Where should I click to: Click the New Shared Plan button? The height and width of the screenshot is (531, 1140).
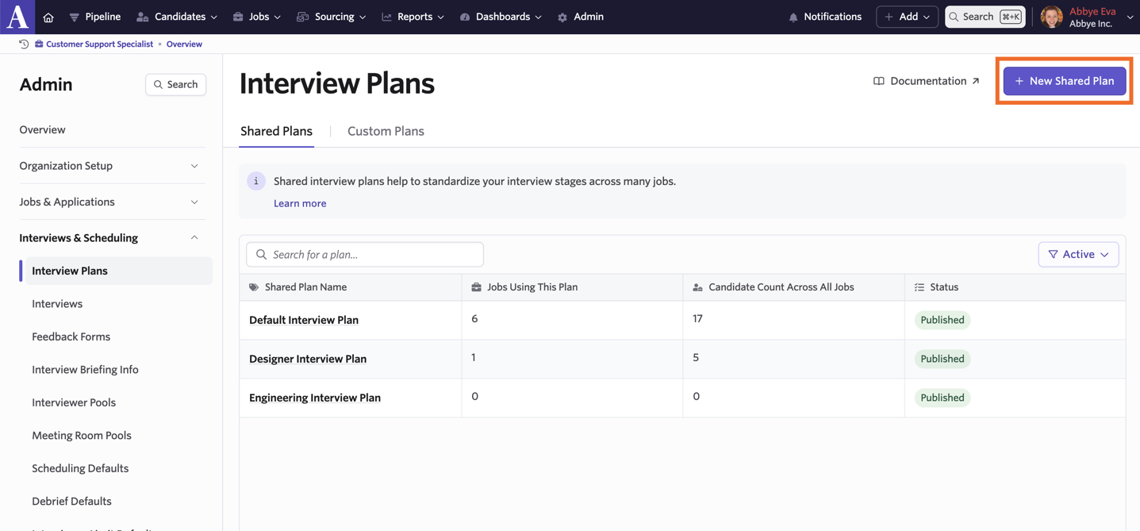coord(1065,81)
